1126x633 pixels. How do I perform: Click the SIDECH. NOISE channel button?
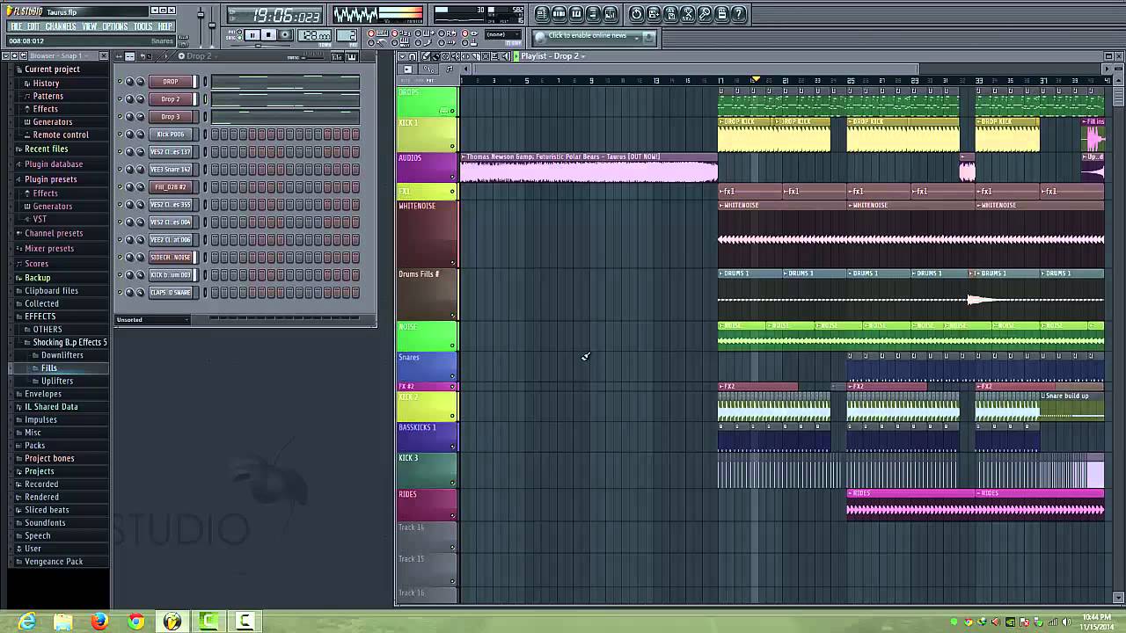[171, 258]
